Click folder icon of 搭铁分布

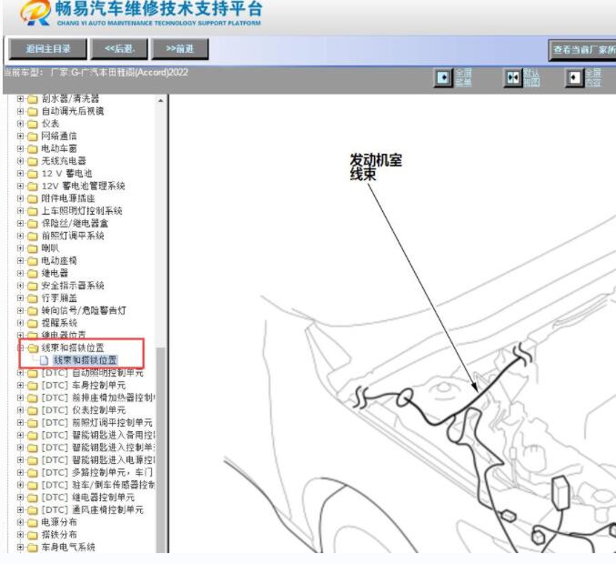32,535
